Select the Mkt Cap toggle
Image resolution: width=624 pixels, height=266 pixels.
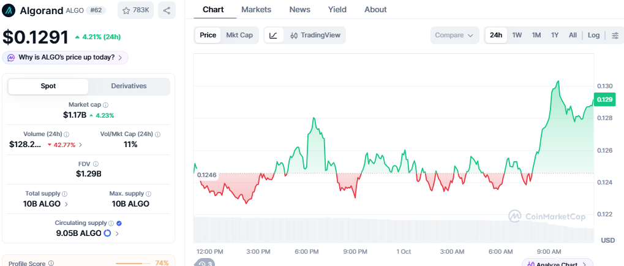tap(239, 35)
